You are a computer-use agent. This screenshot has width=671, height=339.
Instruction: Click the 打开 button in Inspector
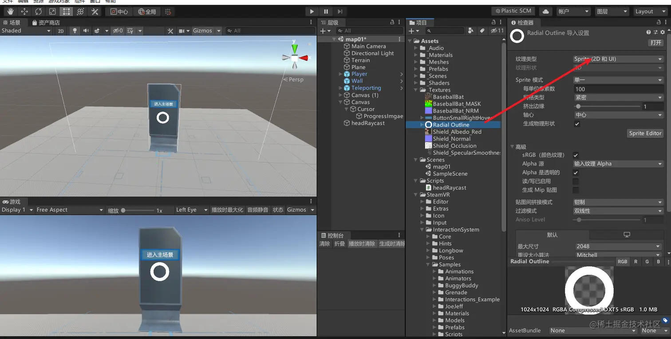656,43
